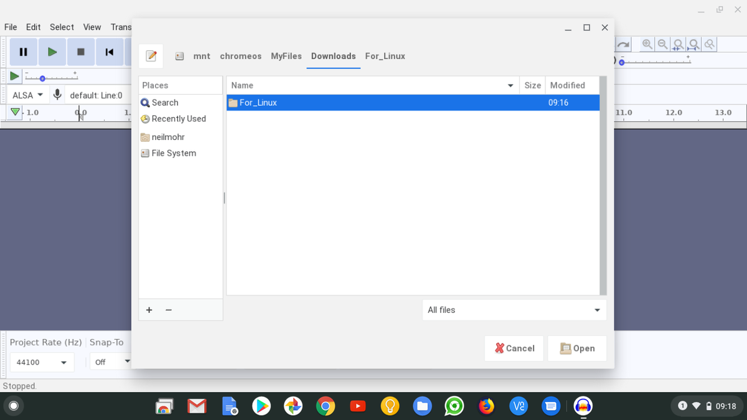Click the type-a-filename pencil icon in dialog
This screenshot has width=747, height=420.
click(x=150, y=55)
